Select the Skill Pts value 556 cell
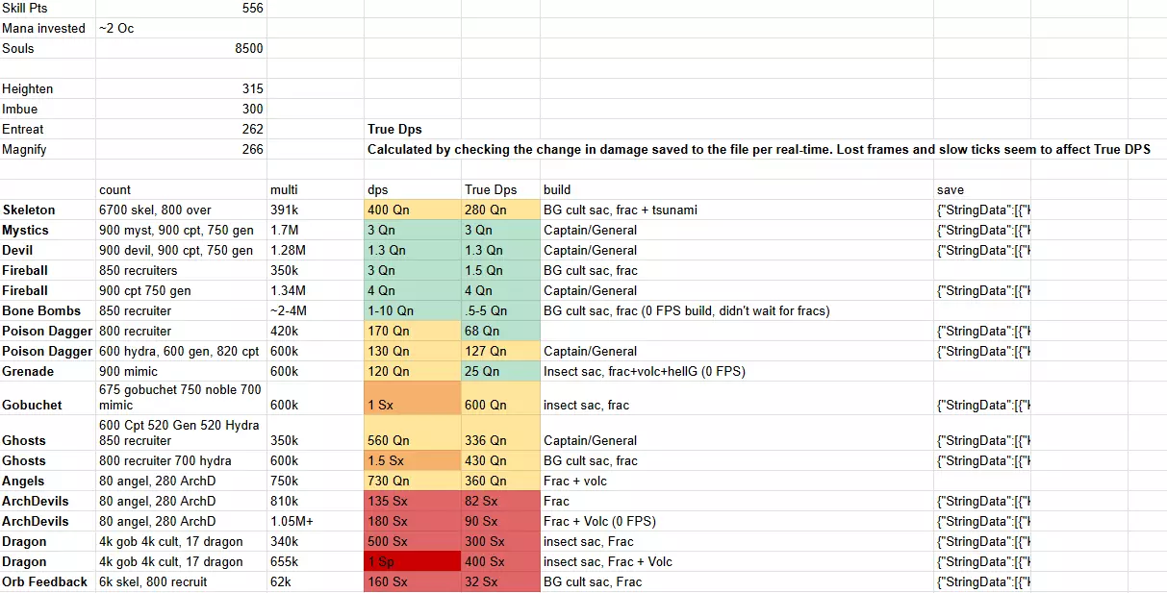Image resolution: width=1167 pixels, height=593 pixels. 181,8
